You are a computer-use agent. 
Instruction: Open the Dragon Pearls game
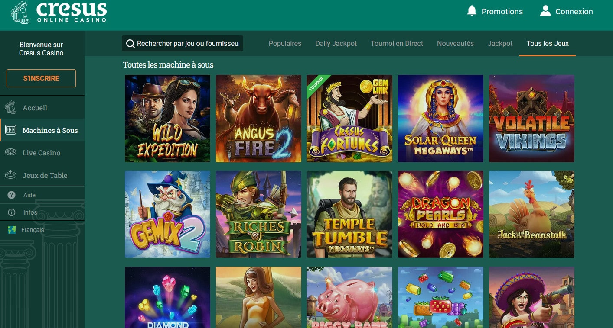pos(440,214)
